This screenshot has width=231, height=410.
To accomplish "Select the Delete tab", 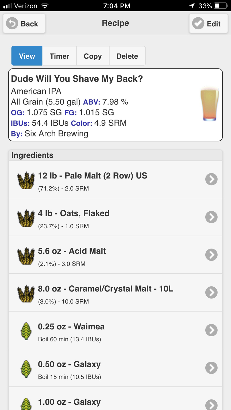I will (x=127, y=56).
